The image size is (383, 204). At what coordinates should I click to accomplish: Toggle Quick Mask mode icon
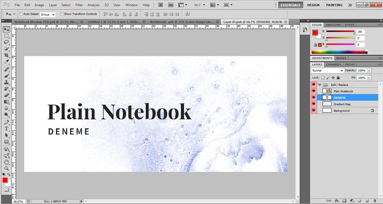click(7, 189)
